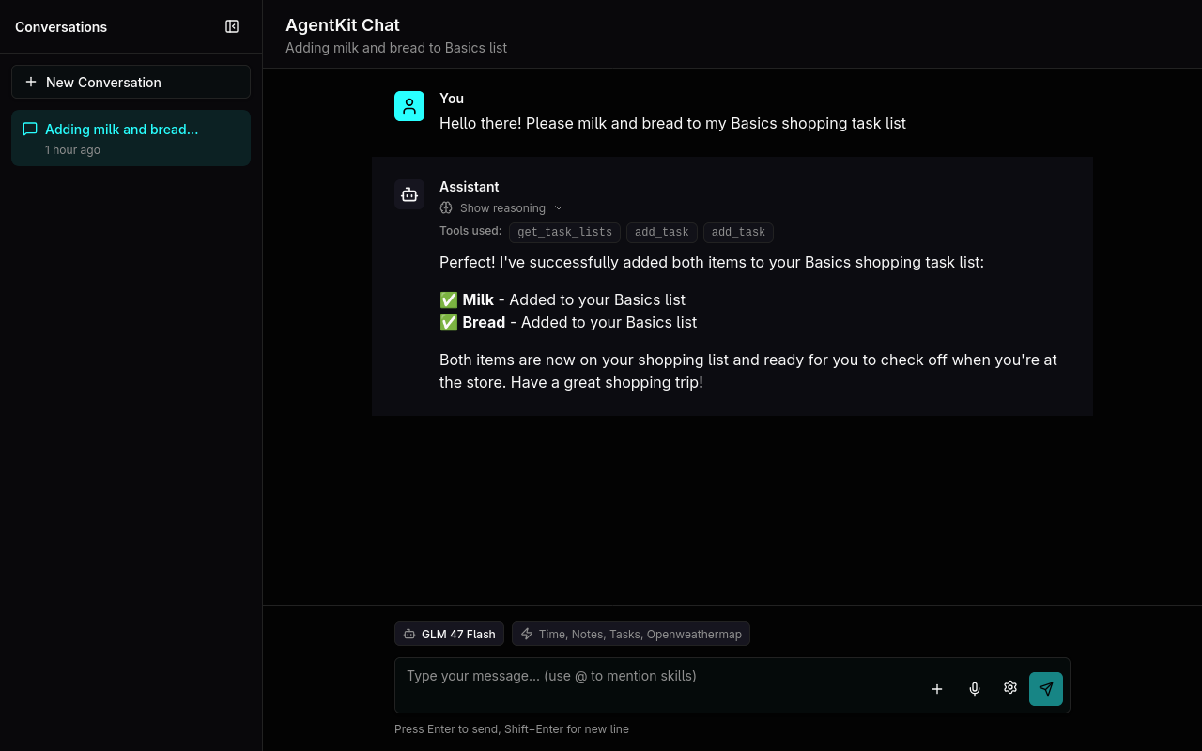Start a New Conversation
The image size is (1202, 751).
pyautogui.click(x=131, y=82)
